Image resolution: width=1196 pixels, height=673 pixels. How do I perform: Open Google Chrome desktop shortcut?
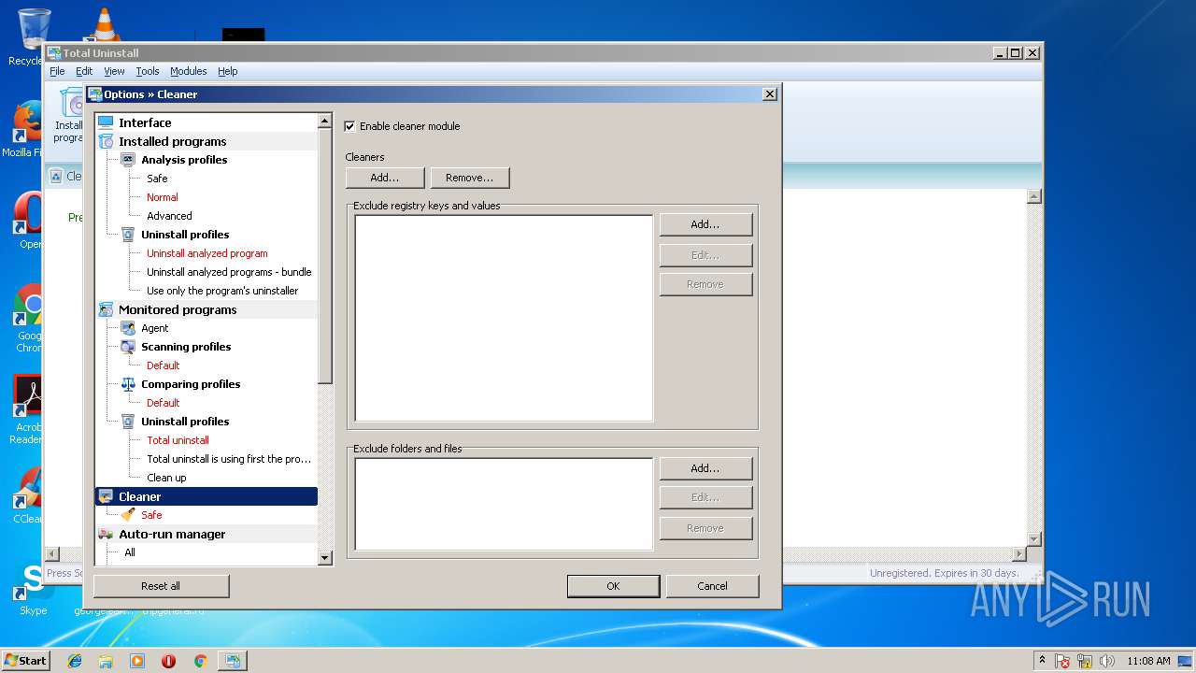coord(31,319)
